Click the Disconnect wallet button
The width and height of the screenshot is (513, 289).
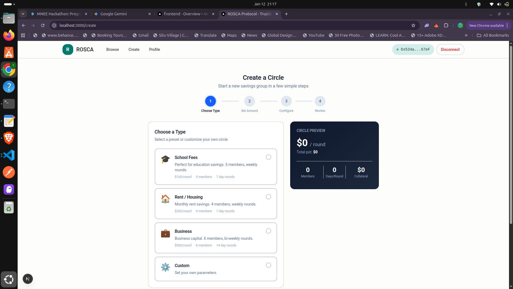click(x=450, y=50)
